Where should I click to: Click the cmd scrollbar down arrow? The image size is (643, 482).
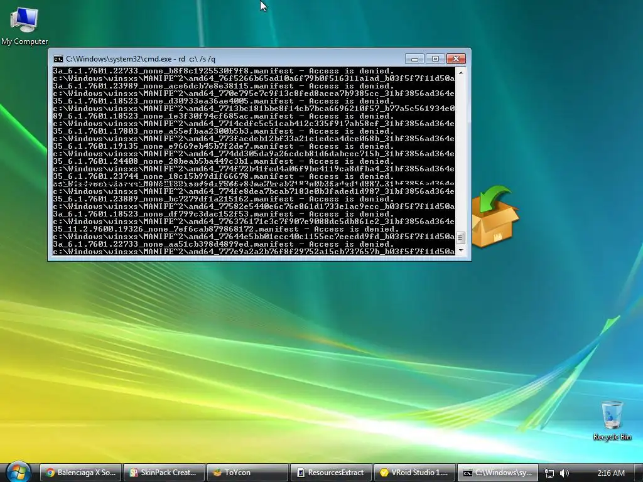click(461, 250)
